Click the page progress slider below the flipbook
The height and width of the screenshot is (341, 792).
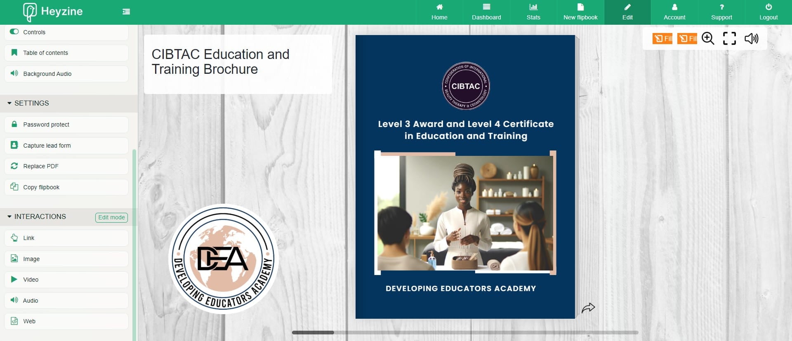pyautogui.click(x=465, y=332)
